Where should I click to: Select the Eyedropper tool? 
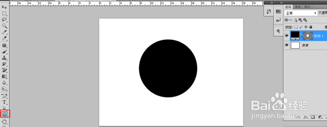coord(4,38)
